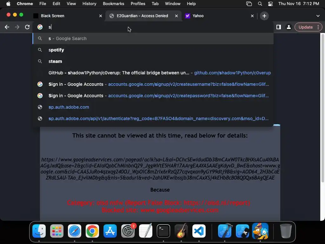Screen dimensions: 325x244
Task: Click the page's vertical scrollbar
Action: coord(322,108)
